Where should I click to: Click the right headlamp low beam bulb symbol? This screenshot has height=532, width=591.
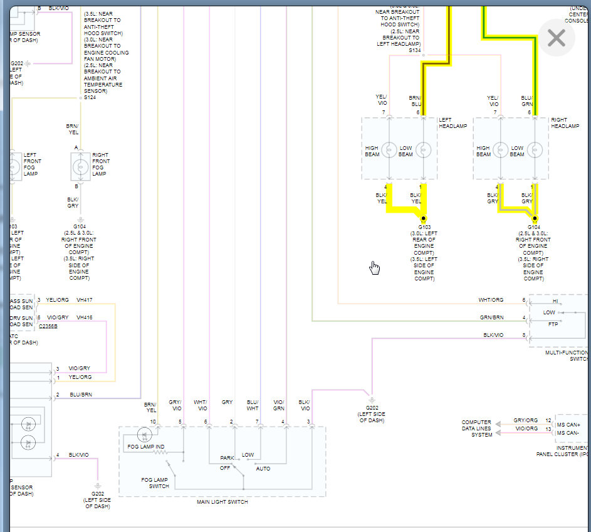coord(535,150)
